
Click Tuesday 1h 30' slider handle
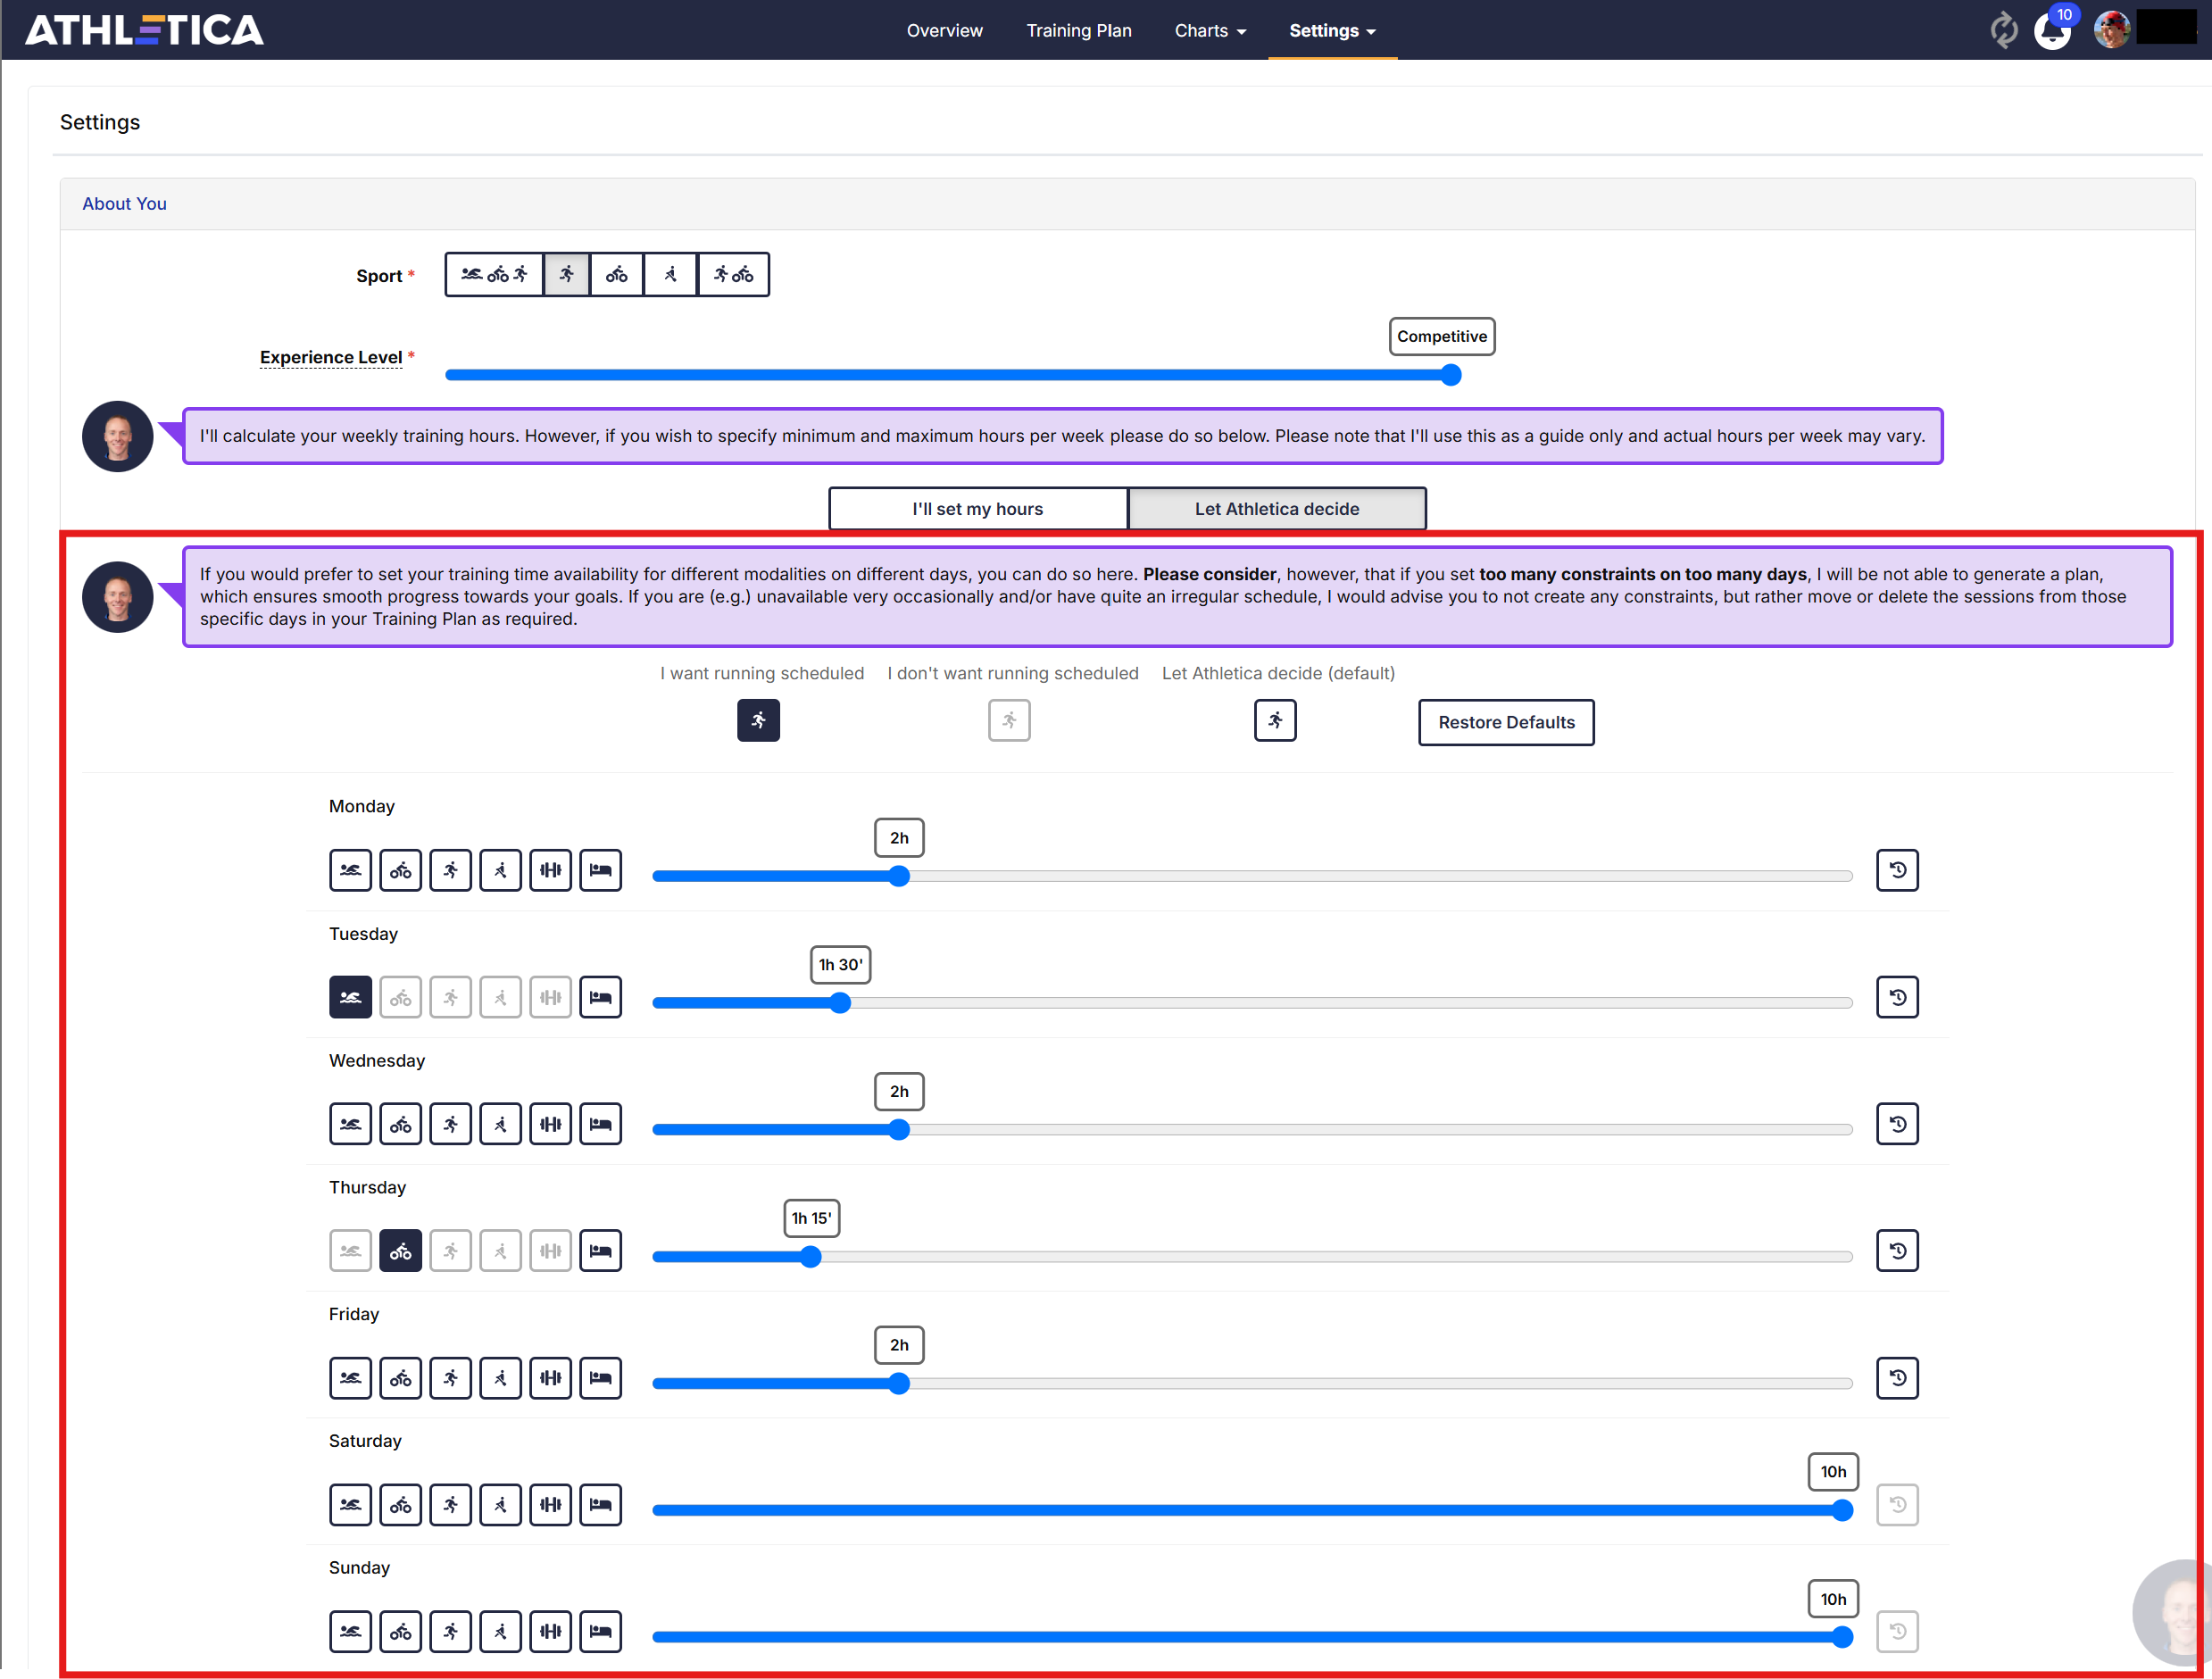click(x=840, y=1003)
